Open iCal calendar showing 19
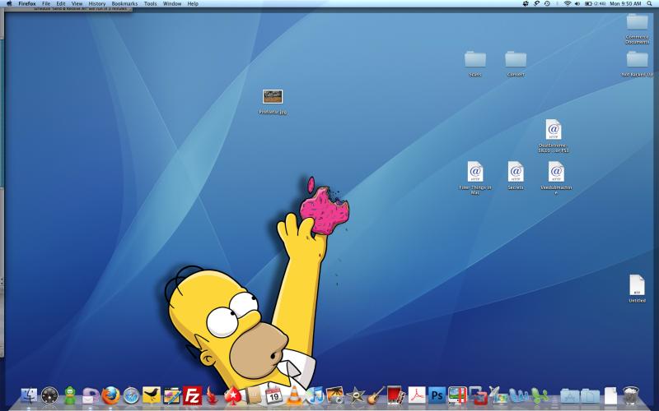This screenshot has height=411, width=659. point(273,395)
